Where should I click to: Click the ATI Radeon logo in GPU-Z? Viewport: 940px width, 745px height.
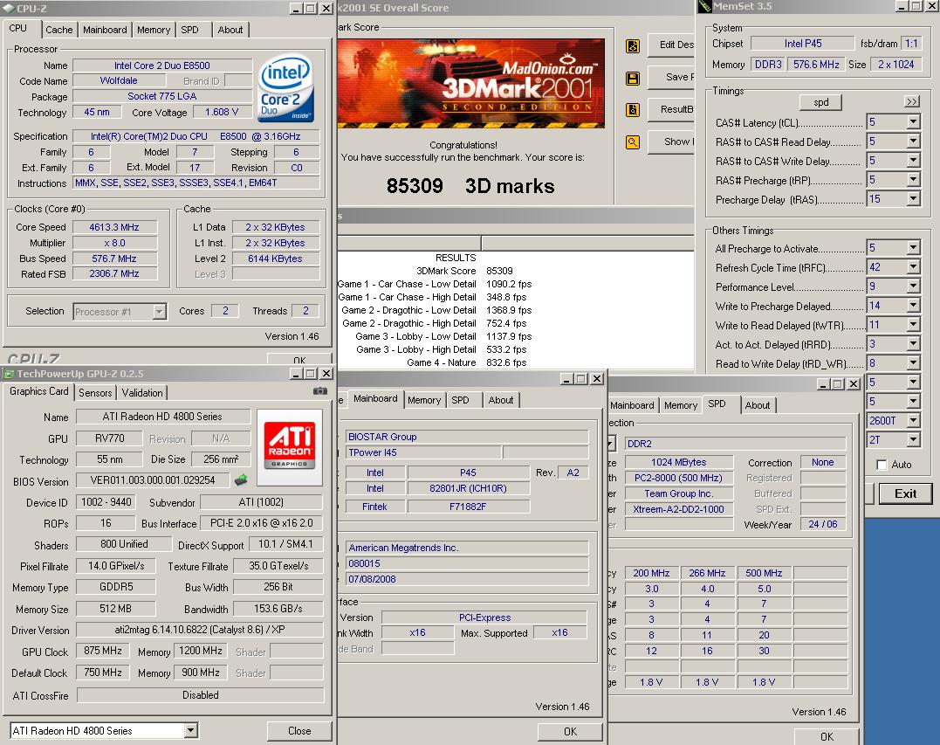(290, 447)
